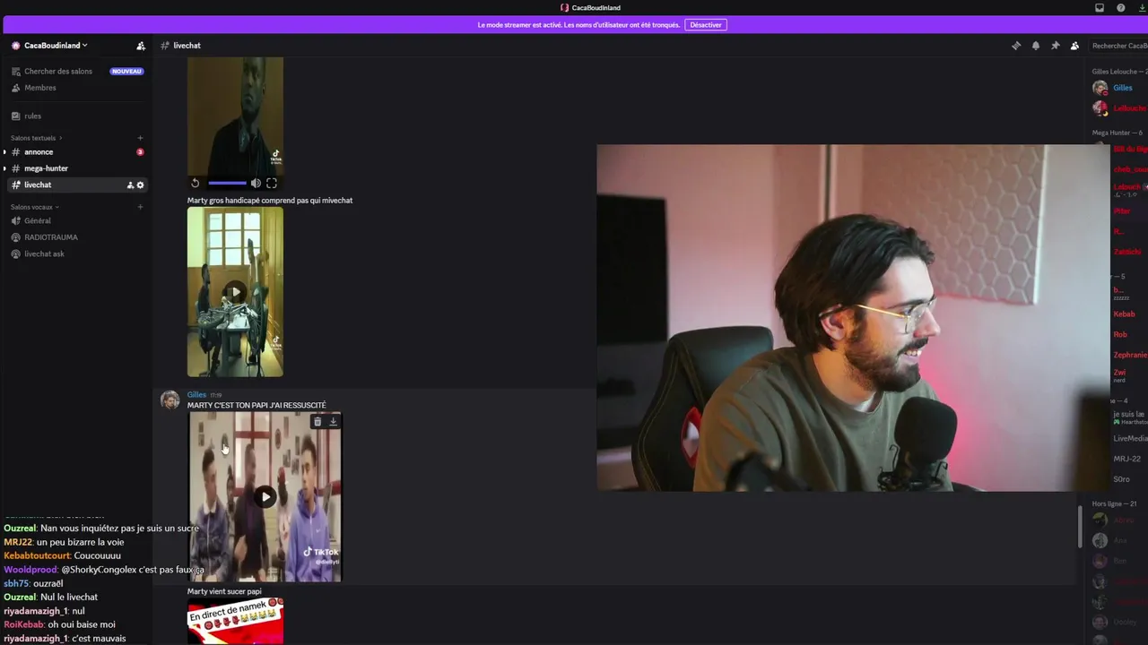Add a channel to Salons textuels
1148x645 pixels.
point(140,138)
